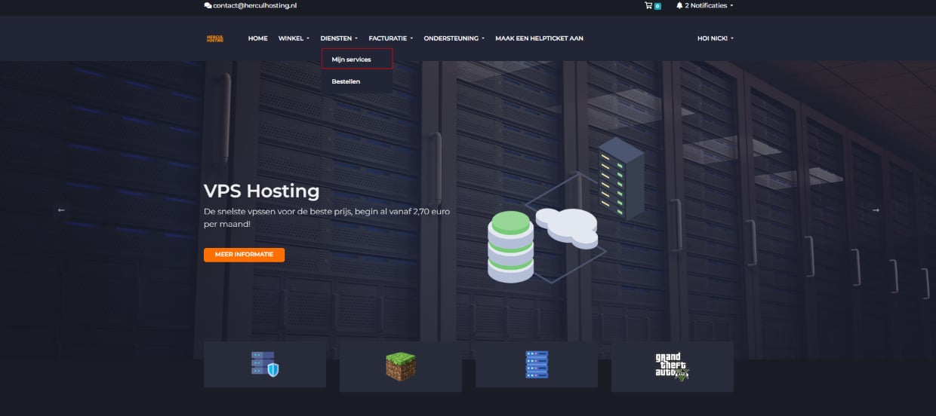The image size is (936, 416).
Task: Go to the Home page link
Action: [x=257, y=38]
